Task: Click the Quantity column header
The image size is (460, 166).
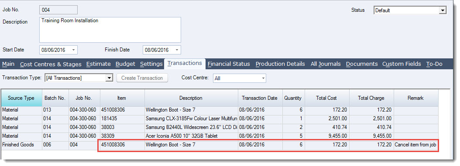Action: pyautogui.click(x=293, y=98)
